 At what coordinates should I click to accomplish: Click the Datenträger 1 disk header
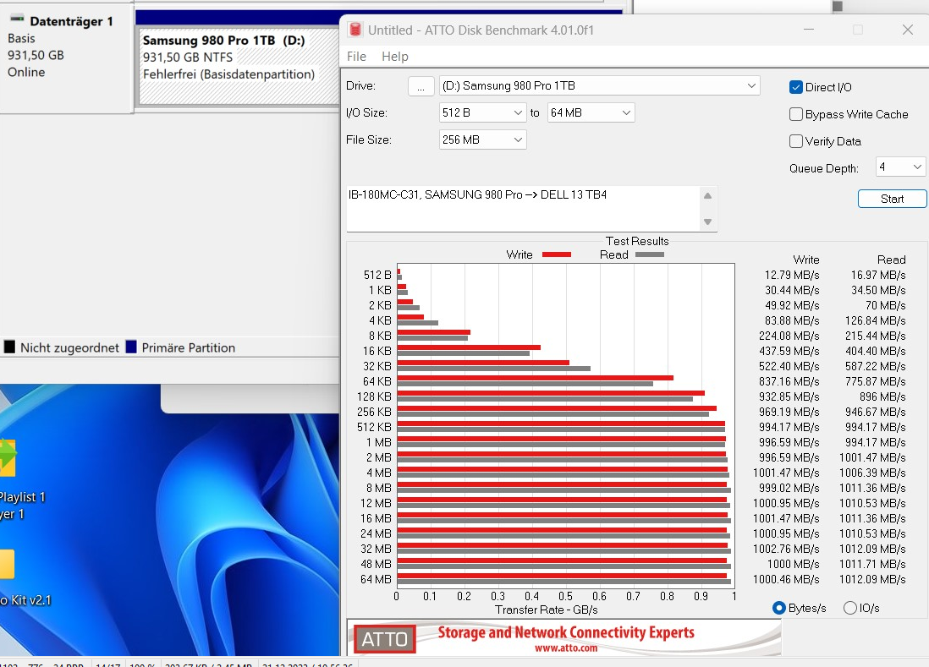pos(66,58)
